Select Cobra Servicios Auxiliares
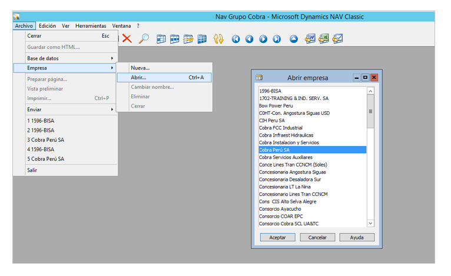 click(313, 157)
